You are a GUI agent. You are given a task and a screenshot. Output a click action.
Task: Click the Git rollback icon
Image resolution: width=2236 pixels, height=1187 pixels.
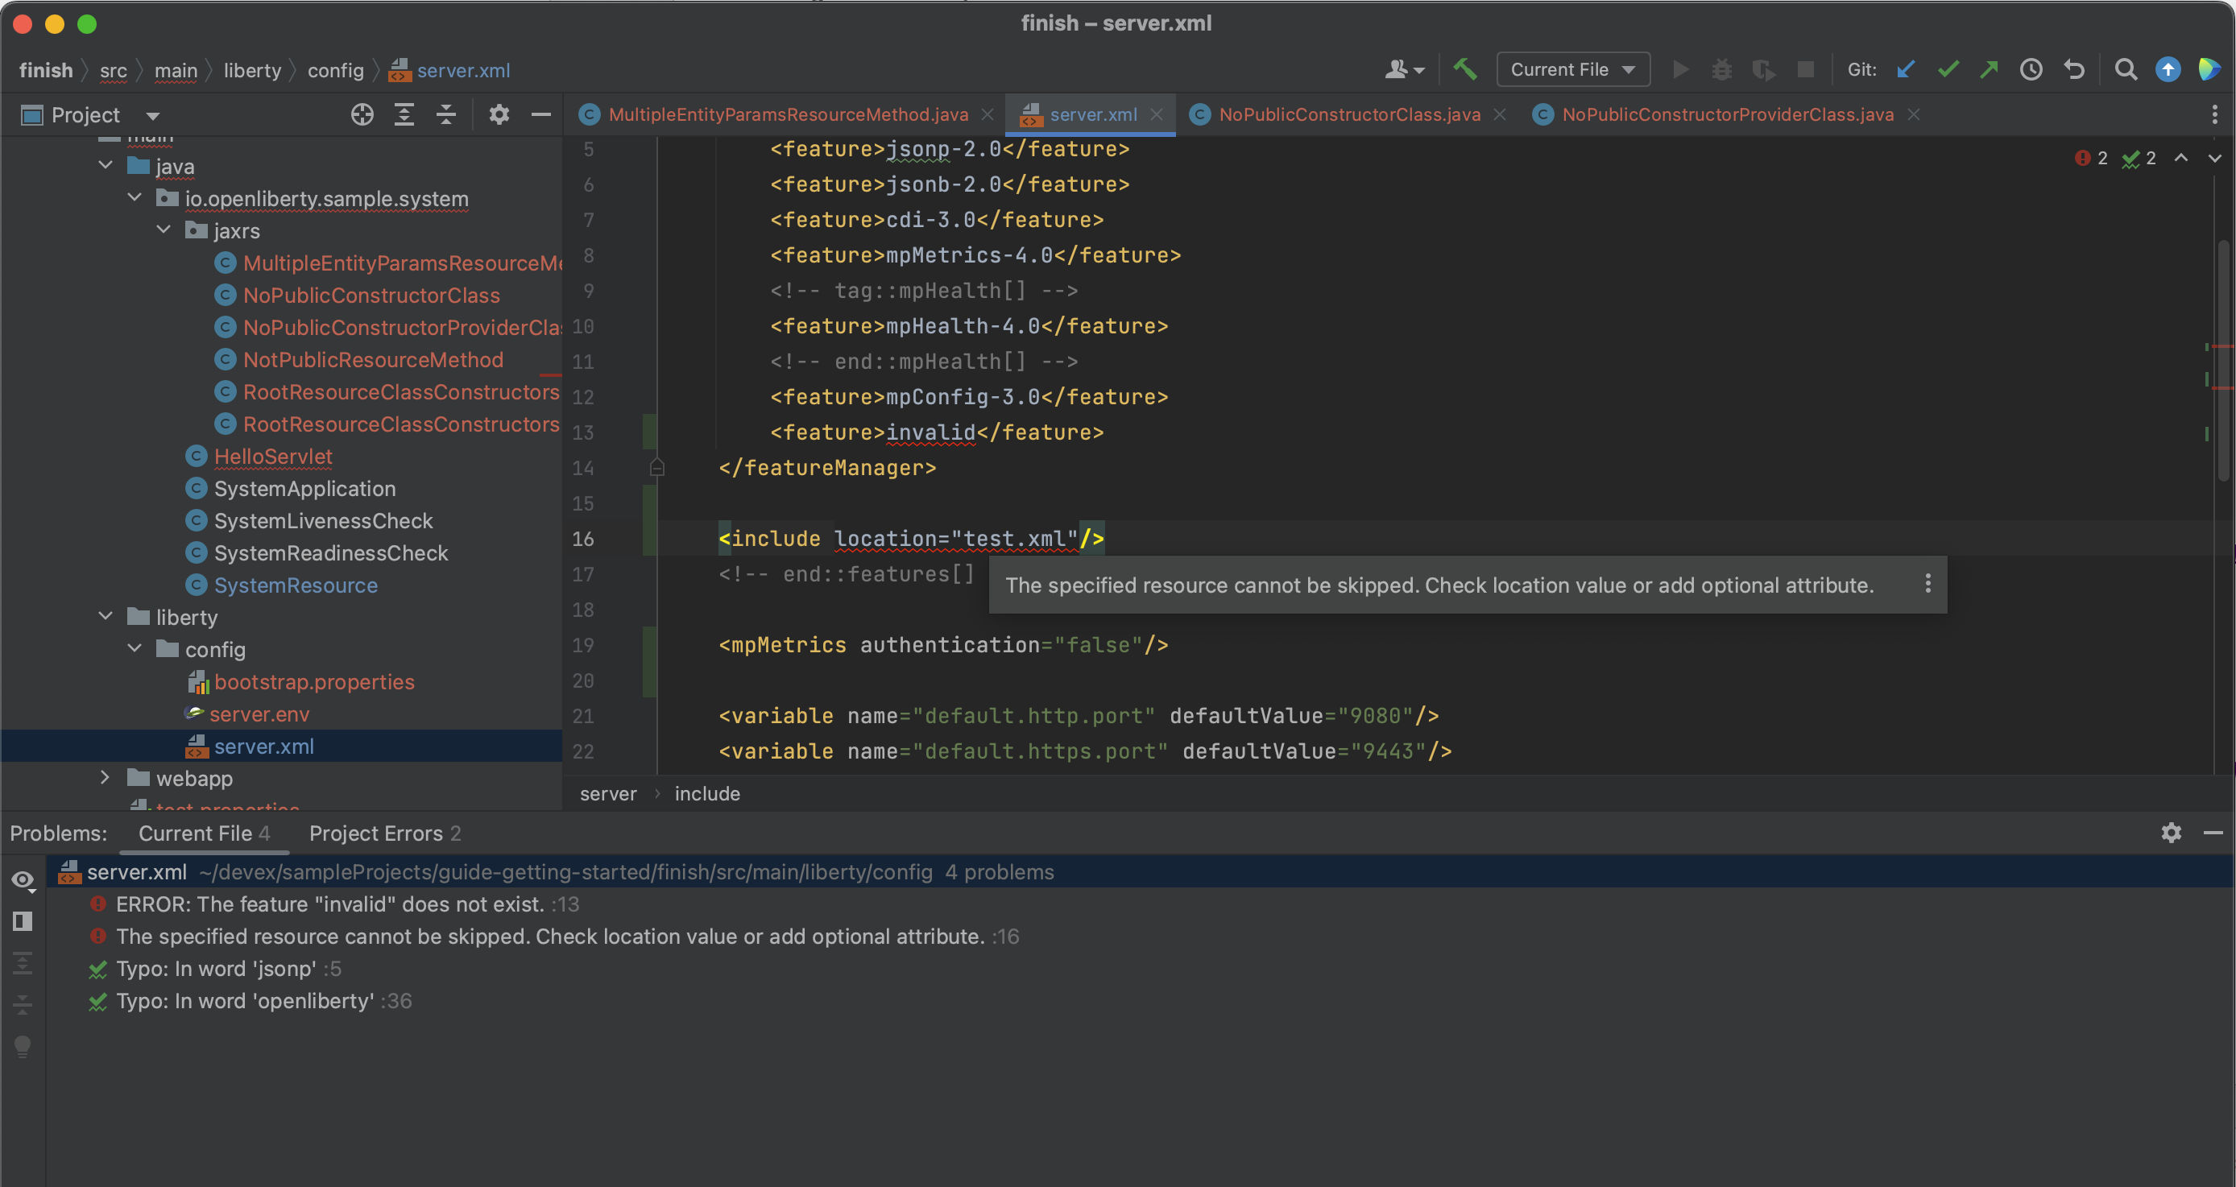click(x=2073, y=69)
